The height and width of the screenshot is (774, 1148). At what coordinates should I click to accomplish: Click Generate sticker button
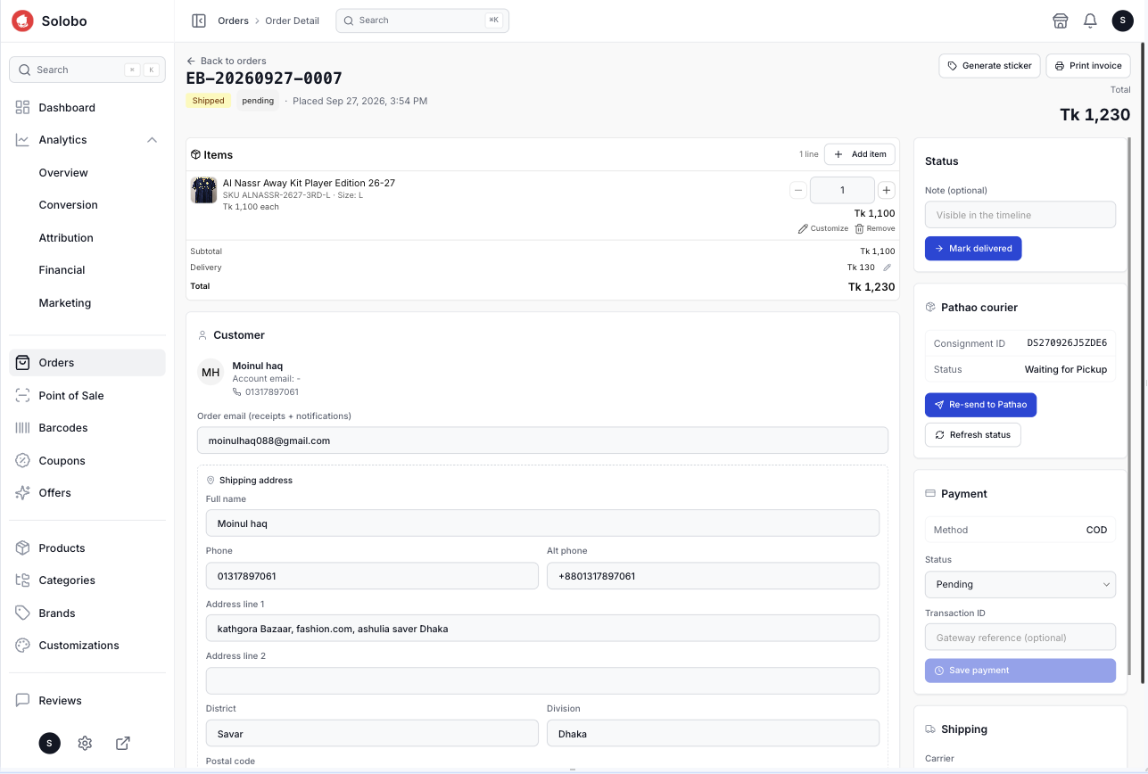coord(989,66)
